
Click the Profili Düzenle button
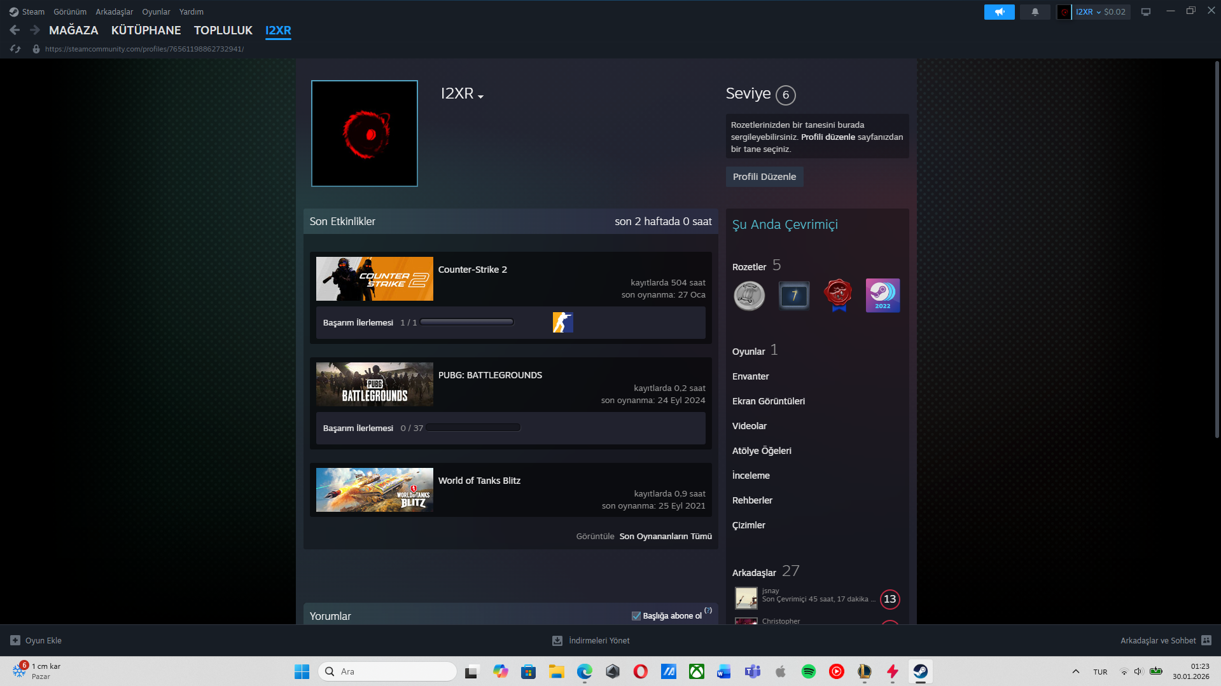pos(764,177)
